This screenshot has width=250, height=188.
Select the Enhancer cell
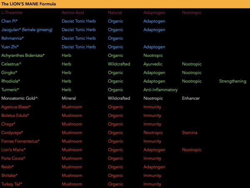[191, 98]
